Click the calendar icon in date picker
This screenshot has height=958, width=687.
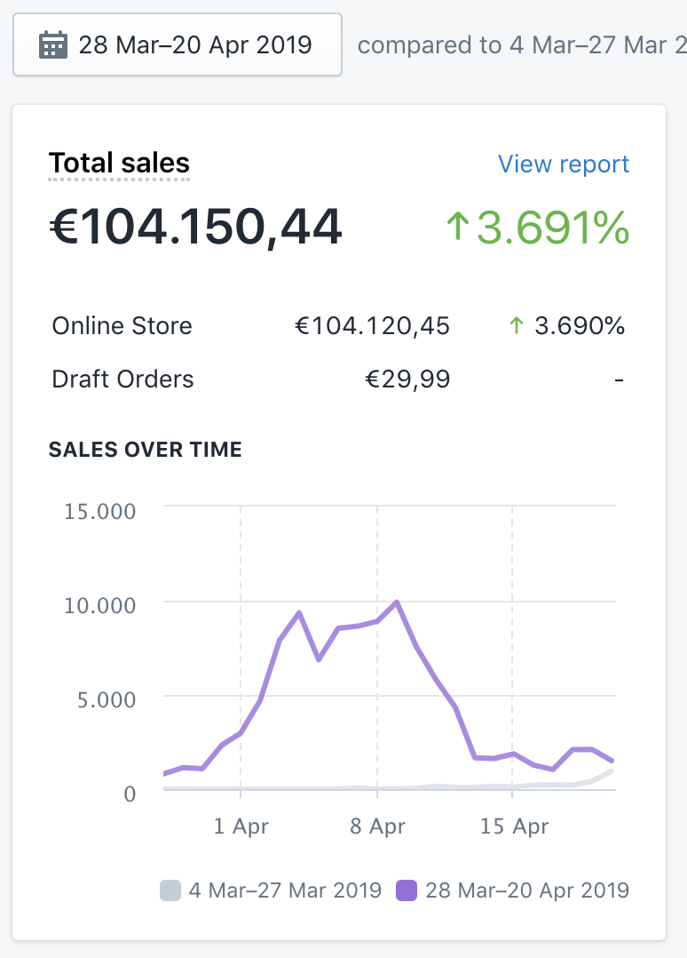(53, 45)
